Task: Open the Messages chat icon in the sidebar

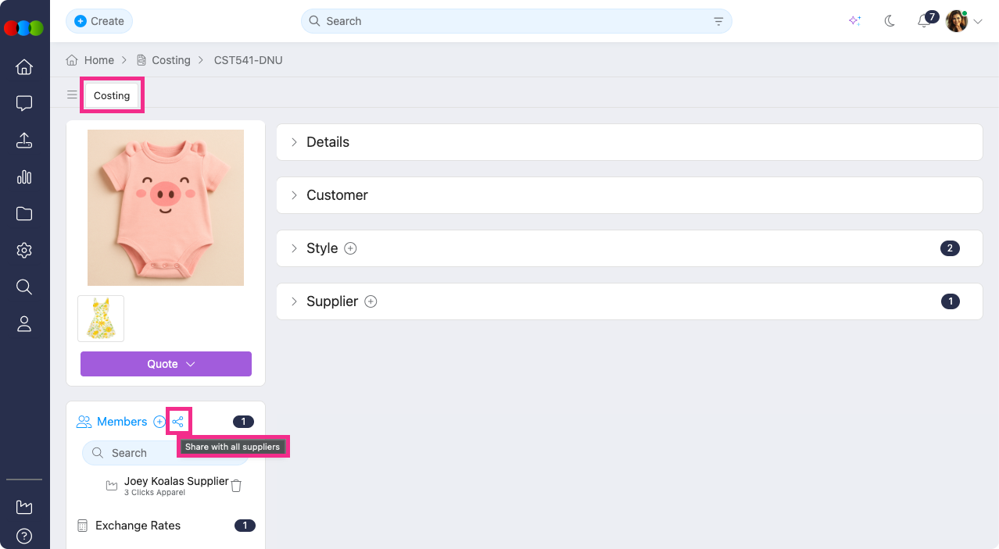Action: [x=24, y=103]
